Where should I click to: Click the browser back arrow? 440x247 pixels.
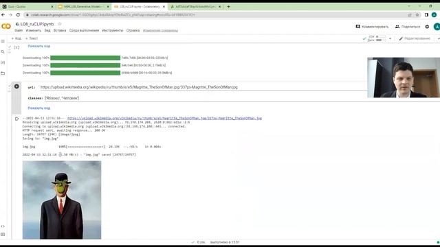[3, 14]
